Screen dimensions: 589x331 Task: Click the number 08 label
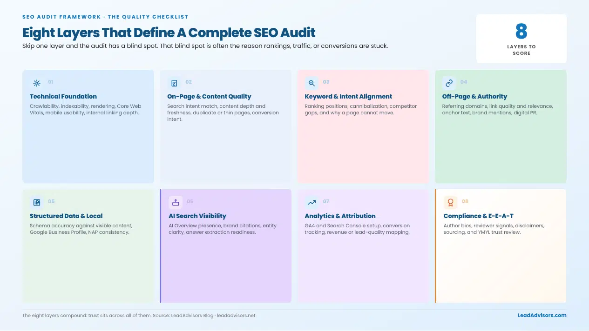click(465, 201)
